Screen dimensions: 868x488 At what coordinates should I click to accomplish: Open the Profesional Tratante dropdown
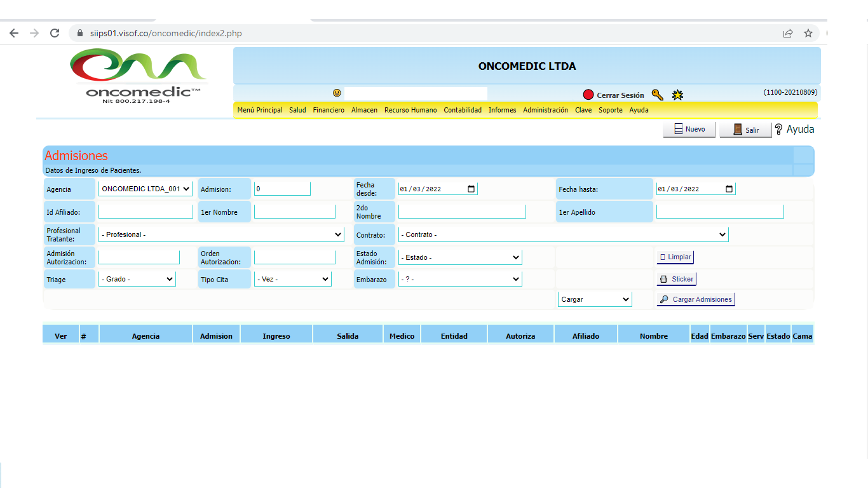tap(221, 234)
